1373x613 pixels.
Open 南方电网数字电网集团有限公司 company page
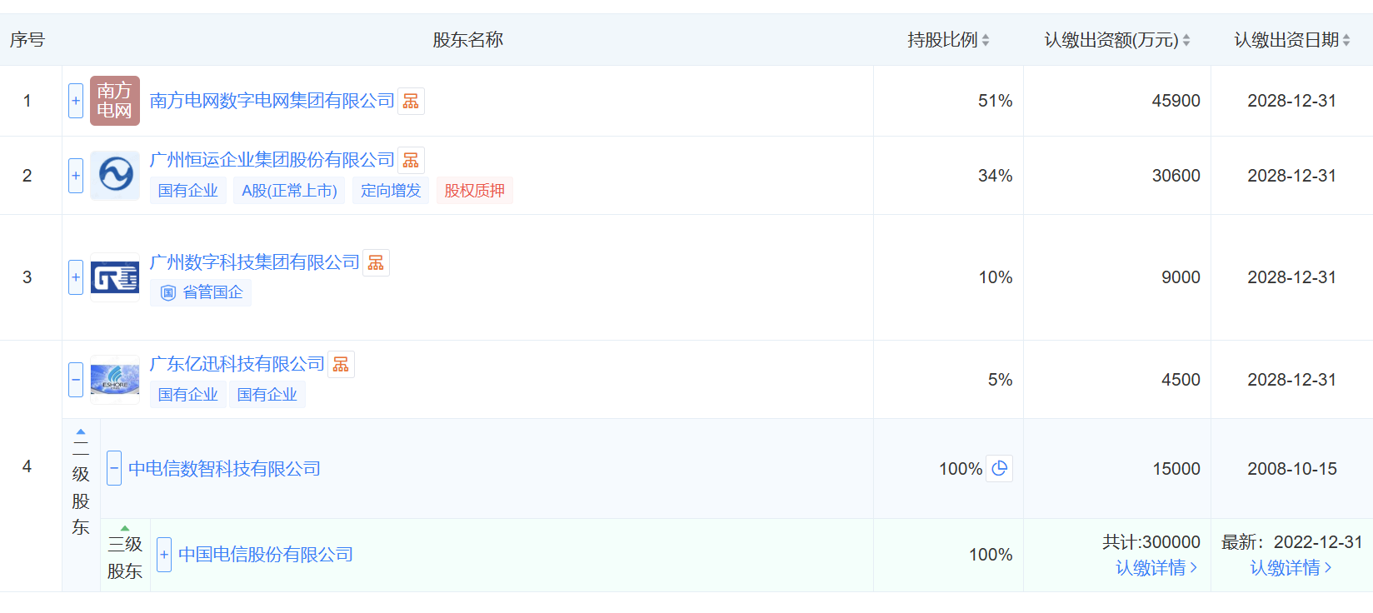tap(272, 101)
